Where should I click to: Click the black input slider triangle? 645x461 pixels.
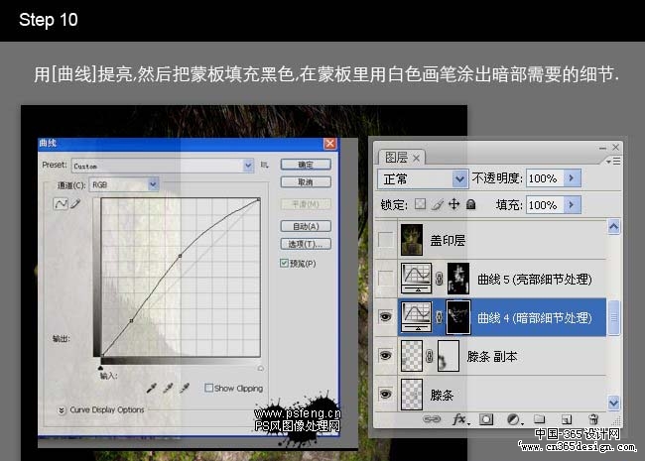100,368
